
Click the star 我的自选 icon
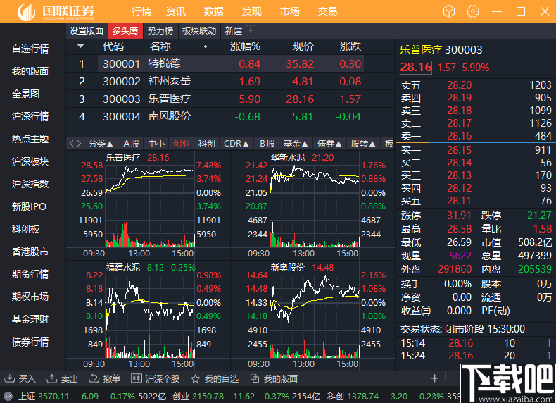coord(195,378)
